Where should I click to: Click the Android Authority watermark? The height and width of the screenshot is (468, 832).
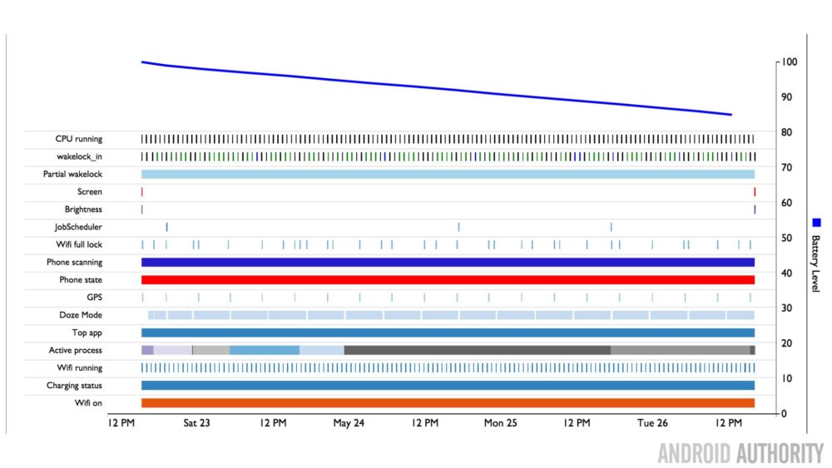pyautogui.click(x=740, y=454)
